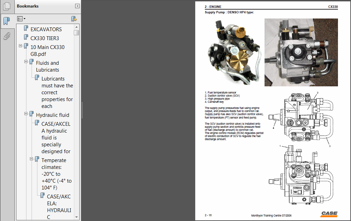Collapse the Fluids and Lubricants node
The width and height of the screenshot is (351, 221).
click(26, 61)
